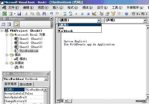Click View Object icon in project panel
The width and height of the screenshot is (149, 104).
[9, 24]
